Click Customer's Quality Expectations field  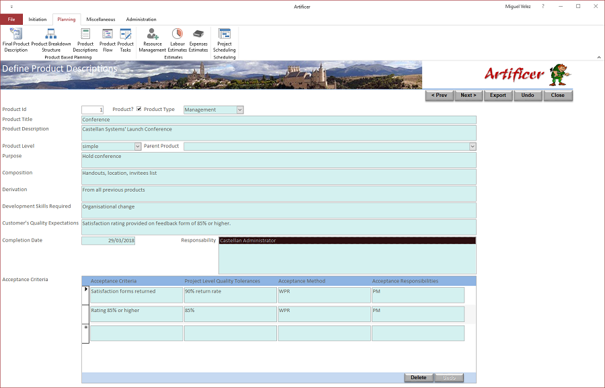point(279,227)
